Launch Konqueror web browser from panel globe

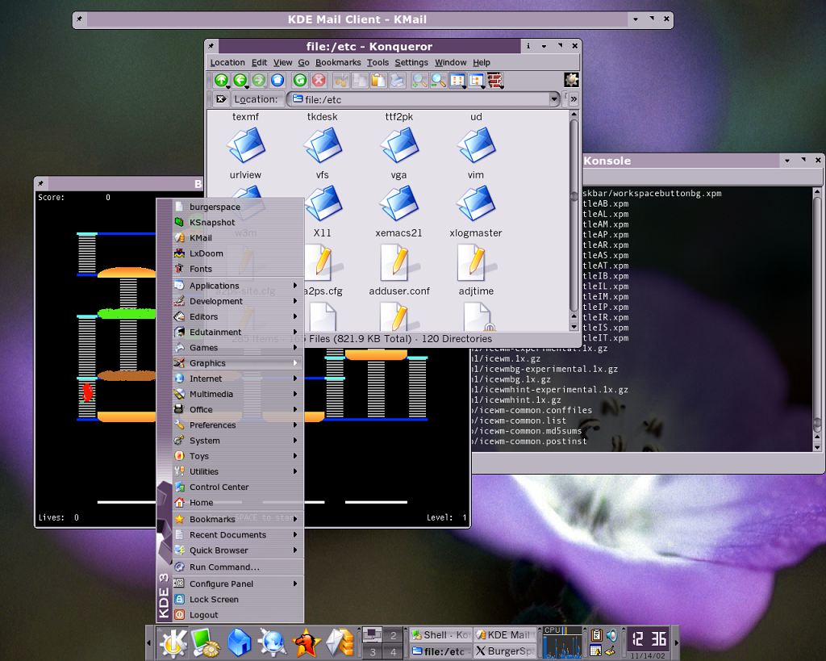272,642
